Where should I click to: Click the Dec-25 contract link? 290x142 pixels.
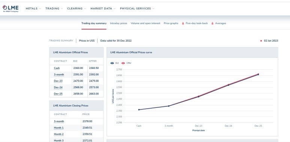point(58,94)
